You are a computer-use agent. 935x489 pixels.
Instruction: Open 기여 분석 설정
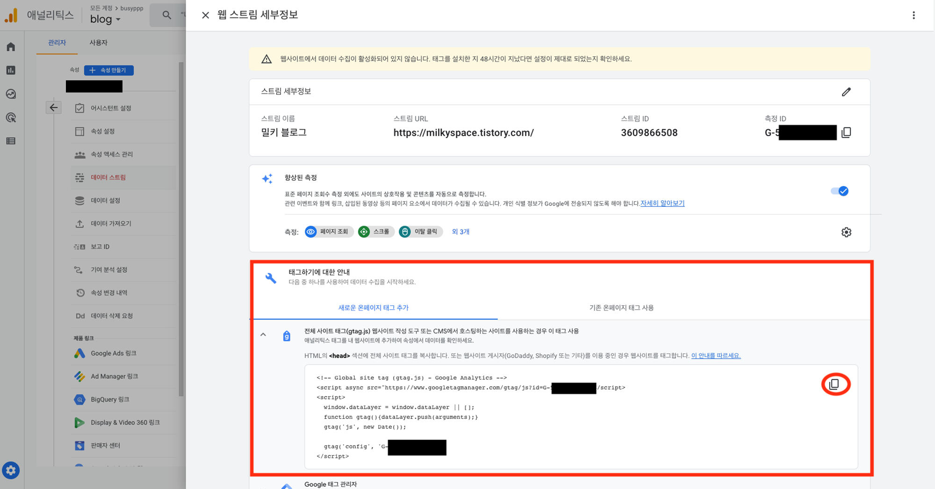point(123,269)
